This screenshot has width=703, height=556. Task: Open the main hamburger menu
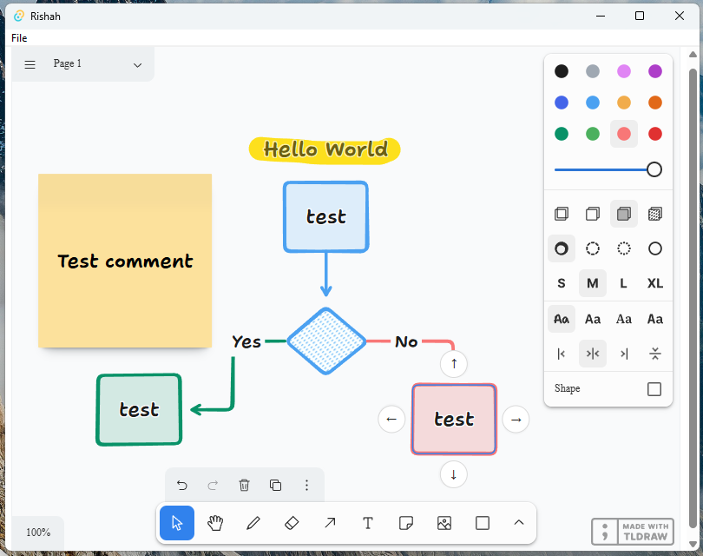coord(30,64)
